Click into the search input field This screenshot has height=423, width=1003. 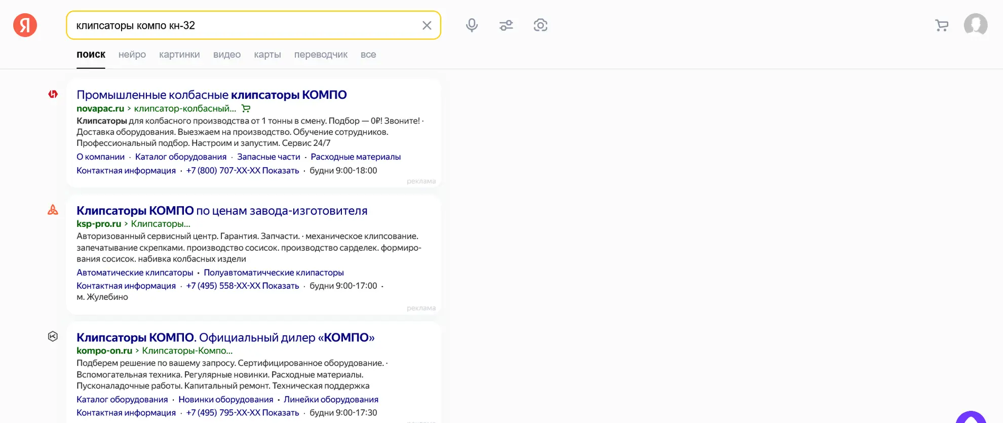(243, 25)
